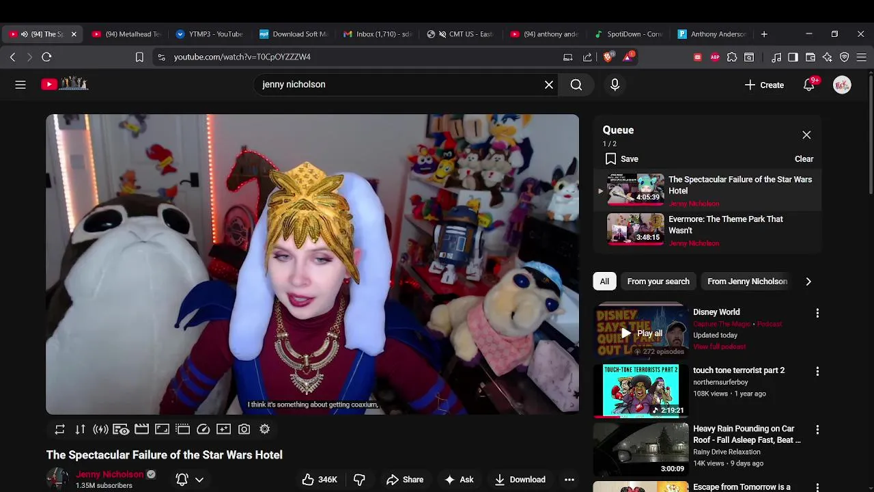Screen dimensions: 874x492
Task: Click View full podcast link
Action: (719, 346)
